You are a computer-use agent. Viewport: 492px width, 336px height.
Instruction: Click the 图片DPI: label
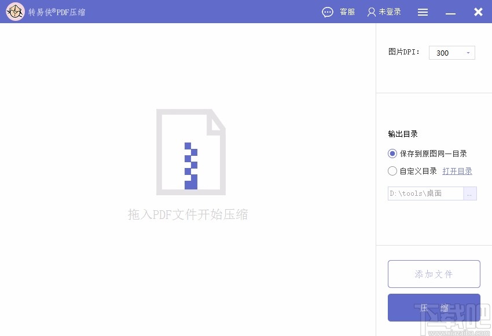coord(404,52)
